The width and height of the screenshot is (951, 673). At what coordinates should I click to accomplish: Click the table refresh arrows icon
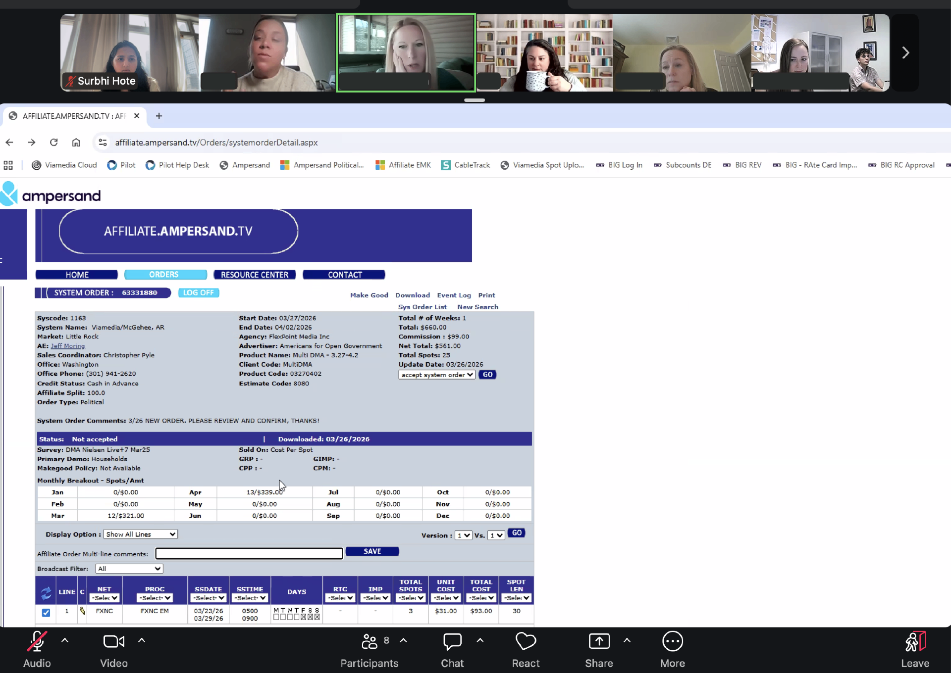pos(46,592)
